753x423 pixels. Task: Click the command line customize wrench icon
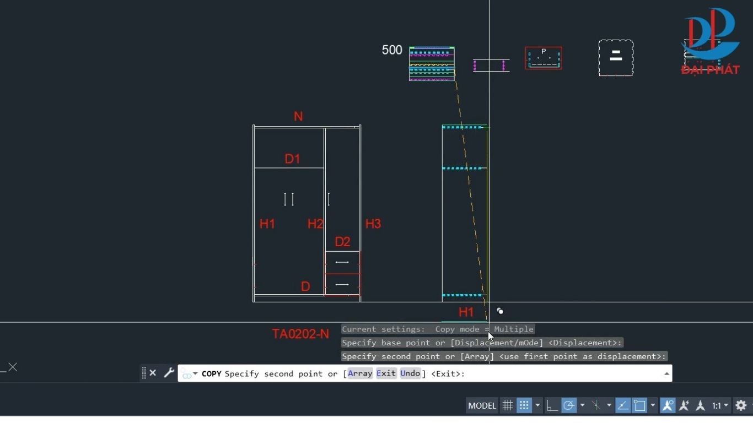169,373
